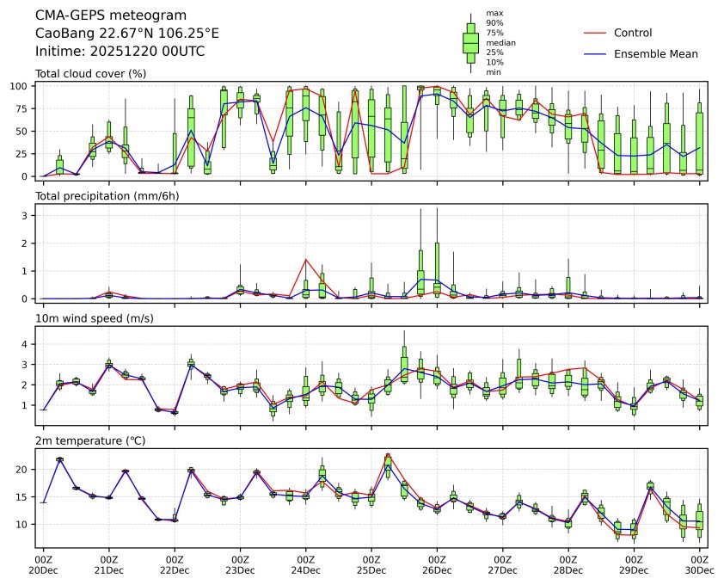Click the green box-plot legend symbol

(470, 42)
